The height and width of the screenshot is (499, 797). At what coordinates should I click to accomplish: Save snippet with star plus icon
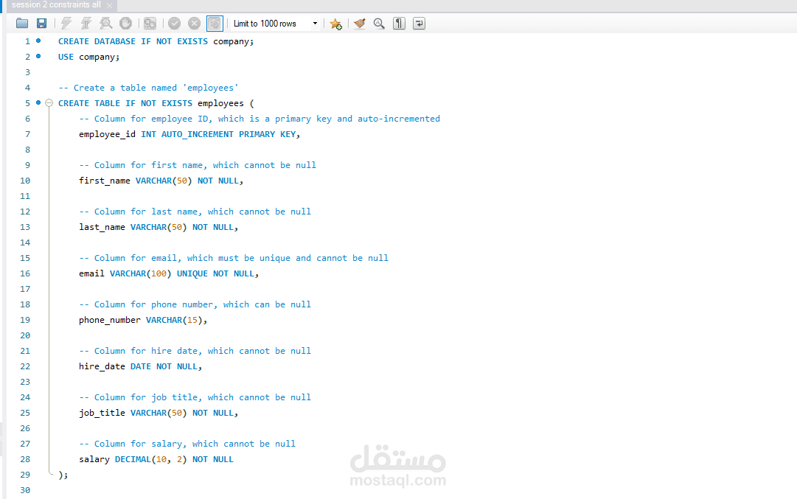click(x=335, y=24)
